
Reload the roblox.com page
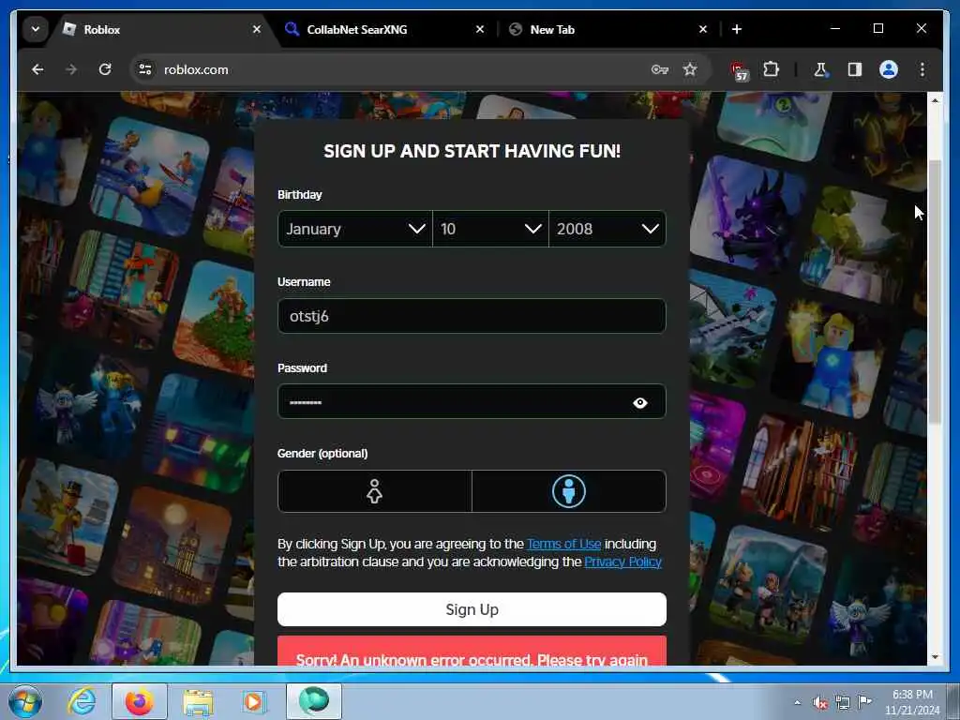(105, 69)
